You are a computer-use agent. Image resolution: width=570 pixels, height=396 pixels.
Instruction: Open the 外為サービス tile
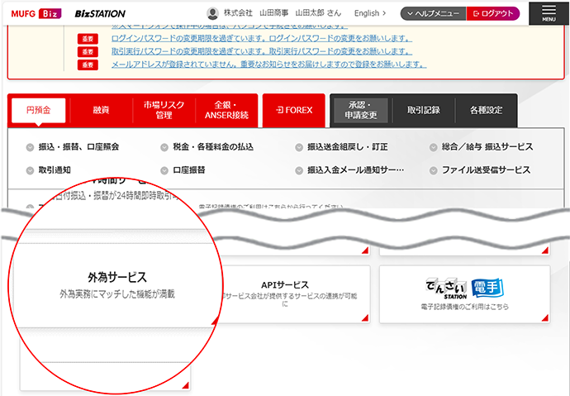[x=116, y=285]
